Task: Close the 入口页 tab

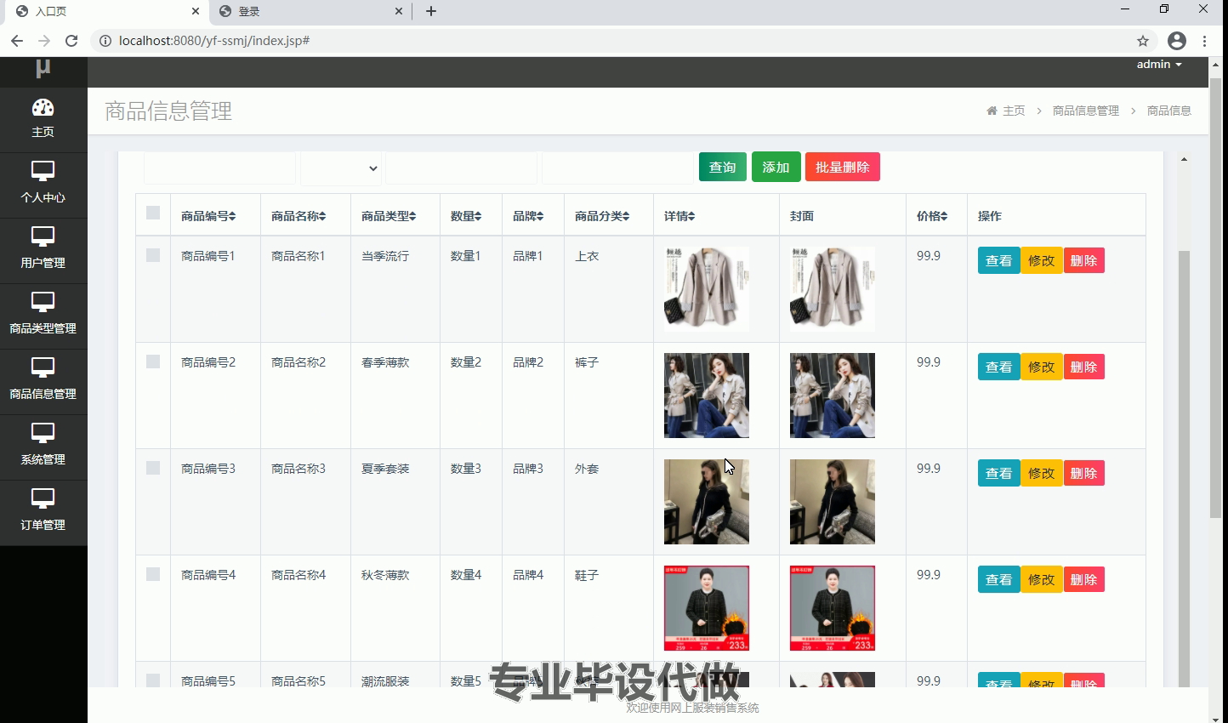Action: [196, 11]
